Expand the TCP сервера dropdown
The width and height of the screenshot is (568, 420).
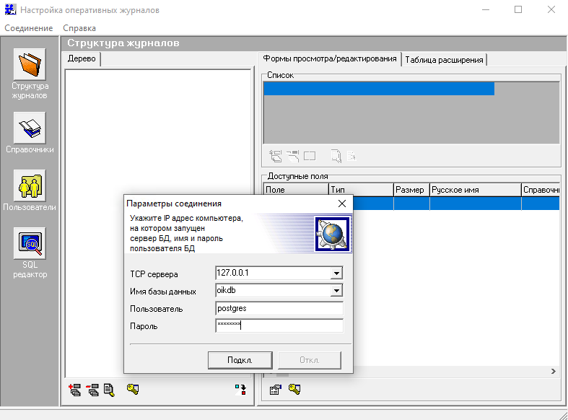point(336,274)
